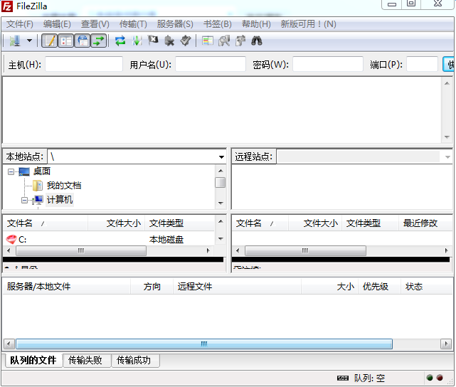The image size is (456, 387).
Task: Sort remote files by 文件大小 column
Action: click(x=315, y=223)
